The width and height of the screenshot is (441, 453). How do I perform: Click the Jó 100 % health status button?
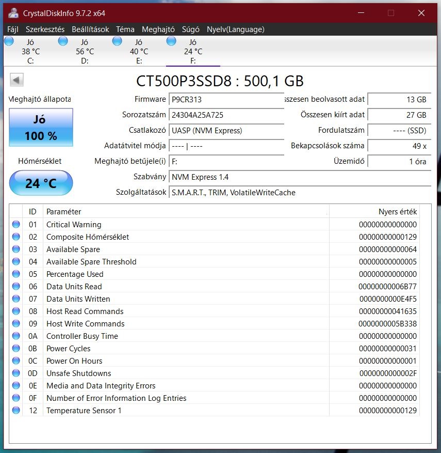[41, 128]
